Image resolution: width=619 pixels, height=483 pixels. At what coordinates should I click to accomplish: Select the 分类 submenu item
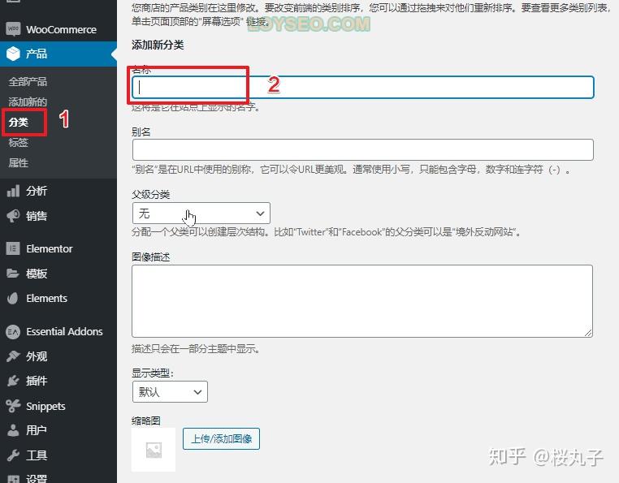pyautogui.click(x=19, y=123)
